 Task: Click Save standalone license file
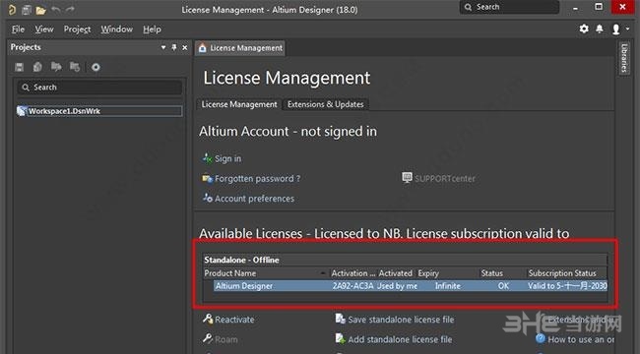coord(401,320)
